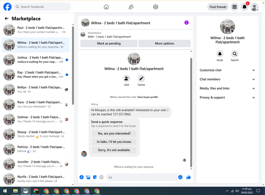Click Wilma's message with phone number
Viewport: 265px width, 195px height.
click(x=130, y=112)
